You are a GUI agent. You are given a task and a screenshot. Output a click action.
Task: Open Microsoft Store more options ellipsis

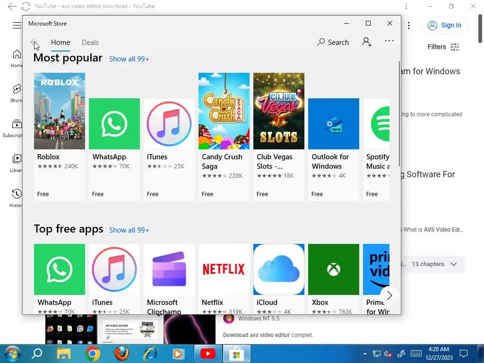(389, 41)
